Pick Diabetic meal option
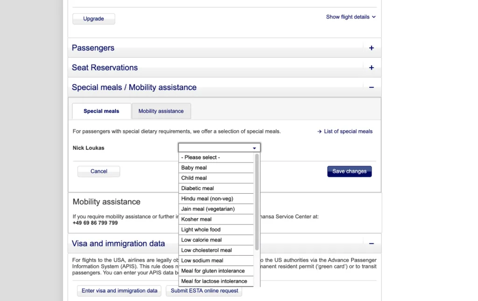 click(216, 189)
